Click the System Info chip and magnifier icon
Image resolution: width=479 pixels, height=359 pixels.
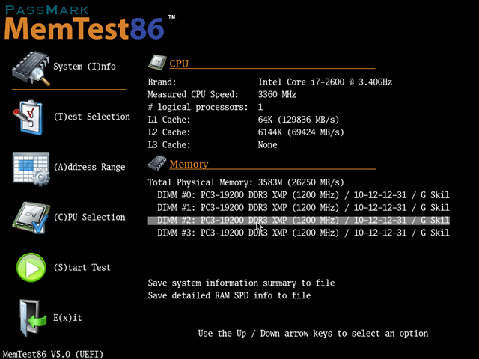pos(31,68)
